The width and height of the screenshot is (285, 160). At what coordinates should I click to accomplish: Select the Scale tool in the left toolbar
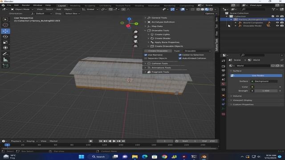click(x=5, y=42)
